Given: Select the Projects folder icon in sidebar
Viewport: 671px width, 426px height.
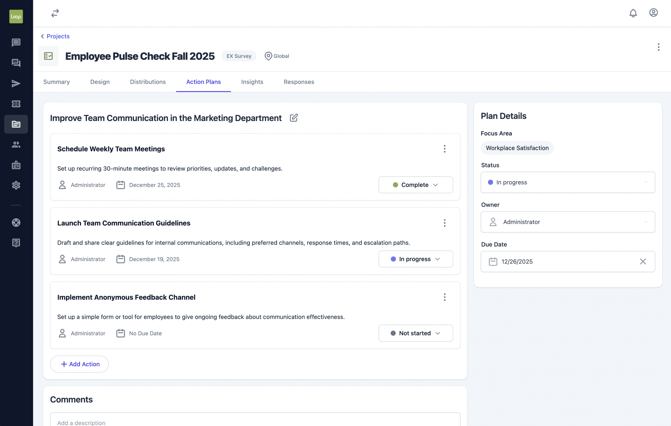Looking at the screenshot, I should click(x=16, y=124).
